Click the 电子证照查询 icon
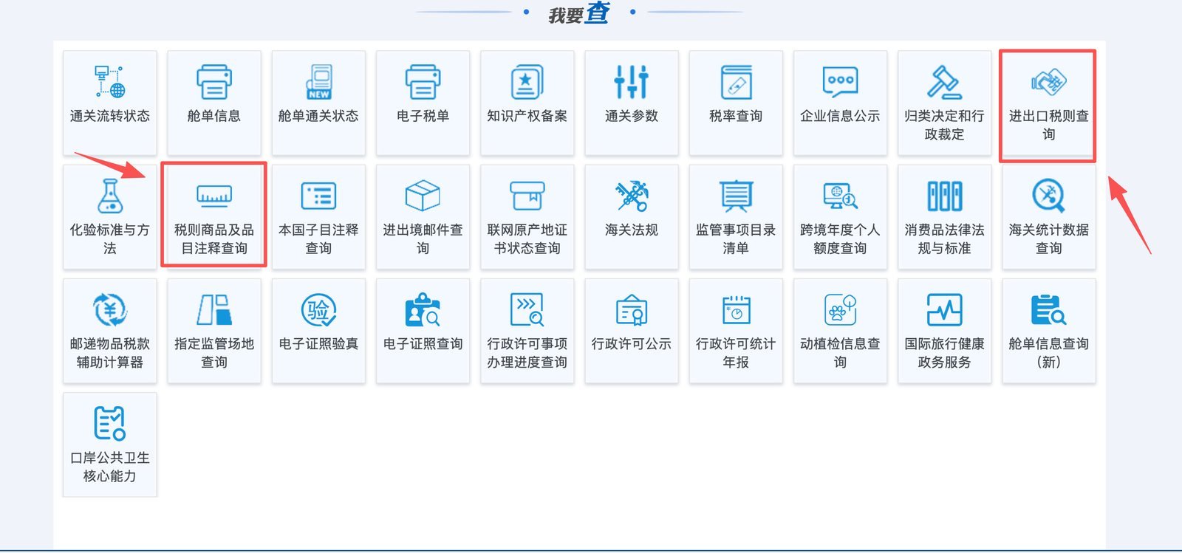This screenshot has width=1182, height=553. coord(423,309)
